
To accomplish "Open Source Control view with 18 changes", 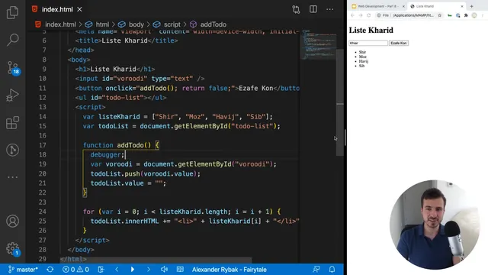I will [12, 68].
